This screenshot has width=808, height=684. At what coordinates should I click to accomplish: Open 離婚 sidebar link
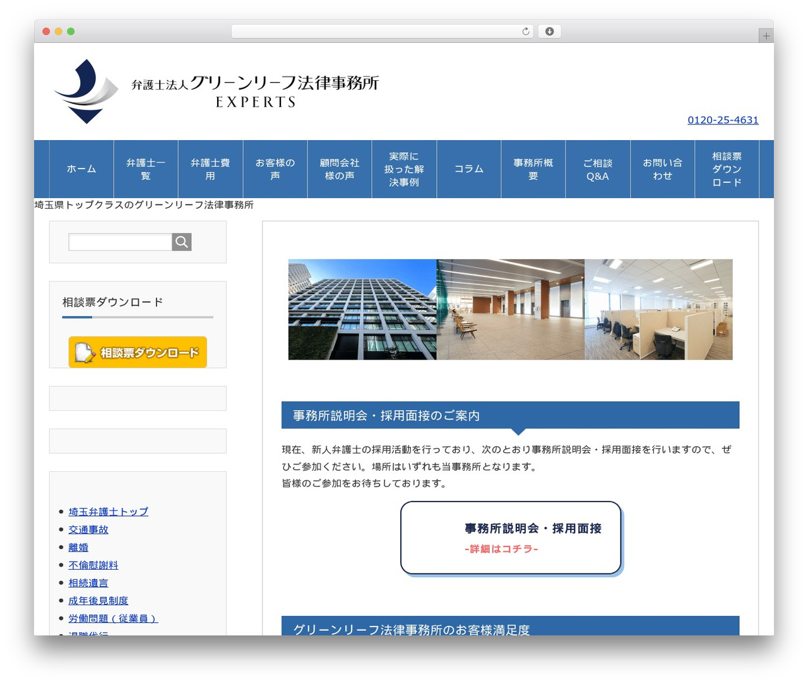coord(78,547)
